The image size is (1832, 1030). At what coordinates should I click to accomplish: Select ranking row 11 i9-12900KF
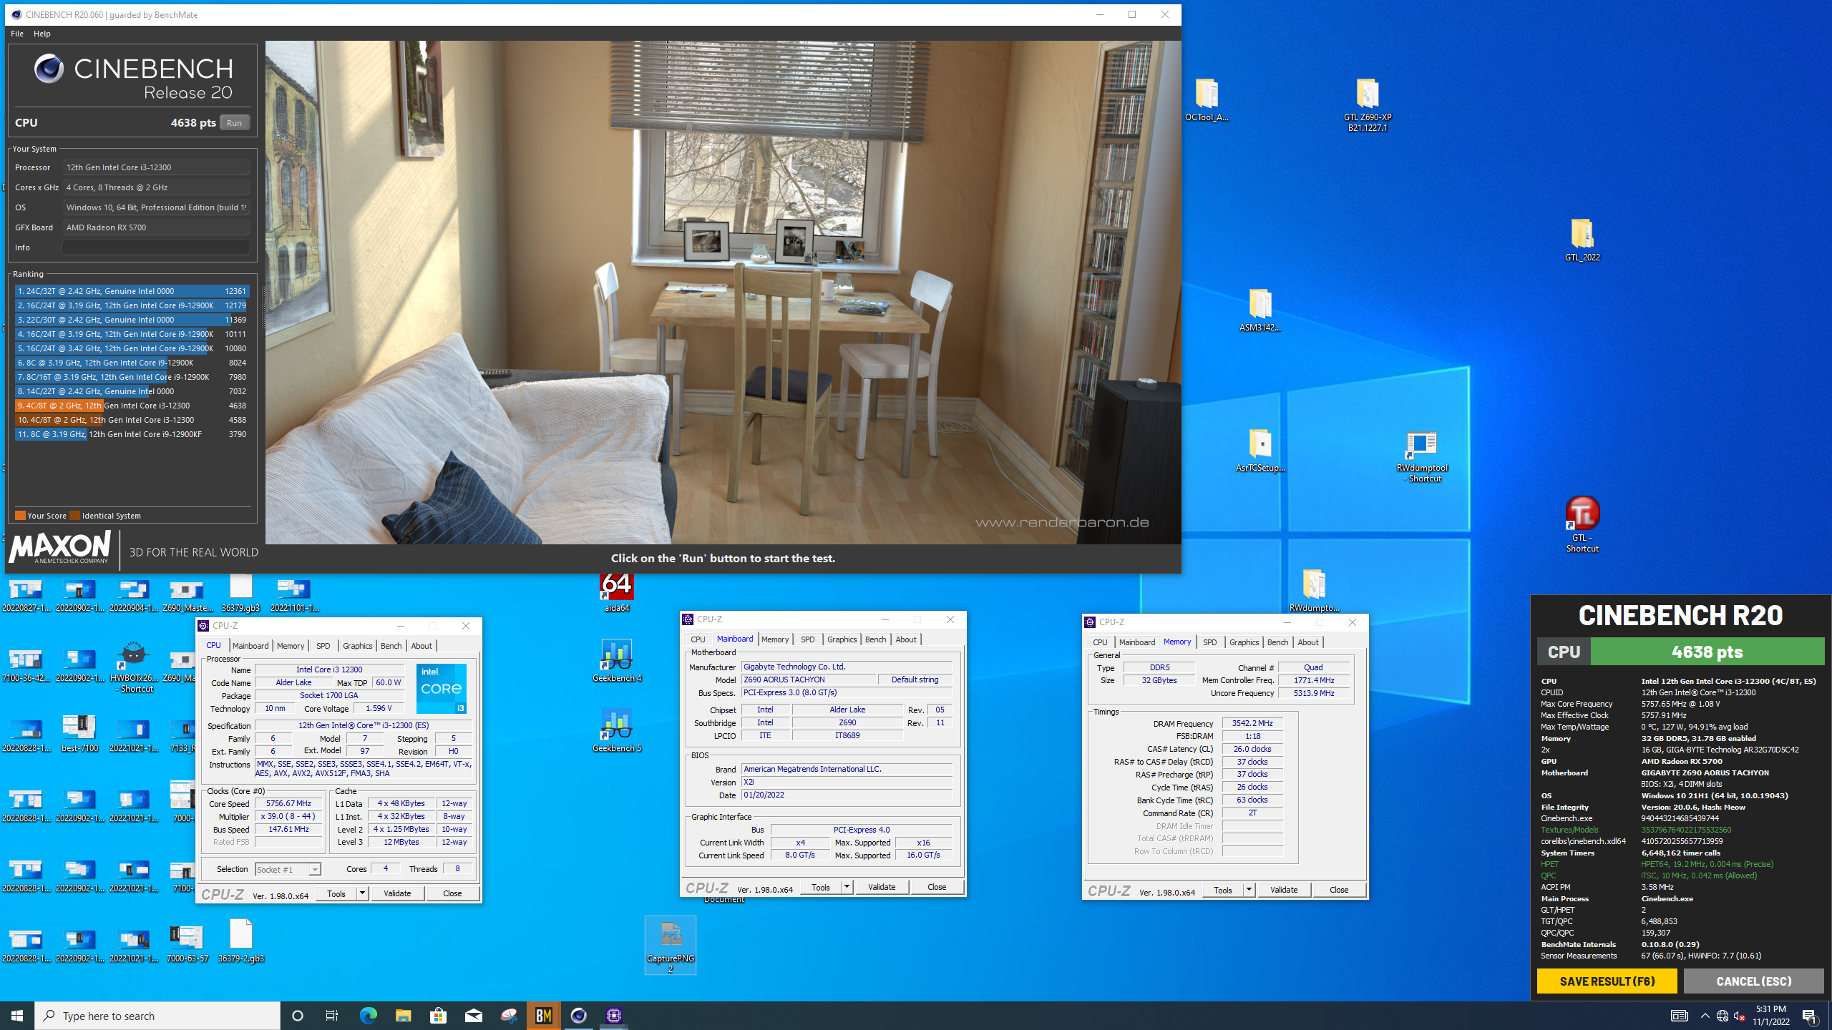click(x=132, y=434)
